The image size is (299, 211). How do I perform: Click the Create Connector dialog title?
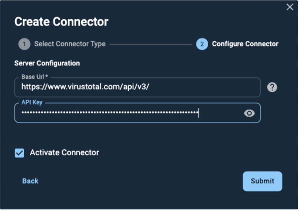tap(61, 22)
